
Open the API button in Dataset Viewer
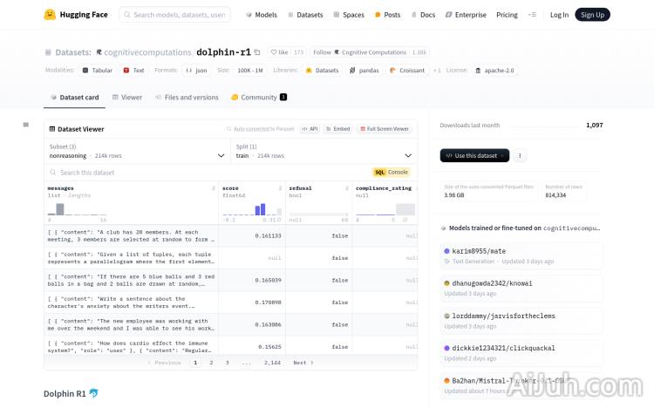pyautogui.click(x=310, y=129)
